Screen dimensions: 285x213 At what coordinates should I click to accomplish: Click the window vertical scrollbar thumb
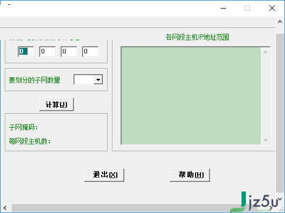280,113
